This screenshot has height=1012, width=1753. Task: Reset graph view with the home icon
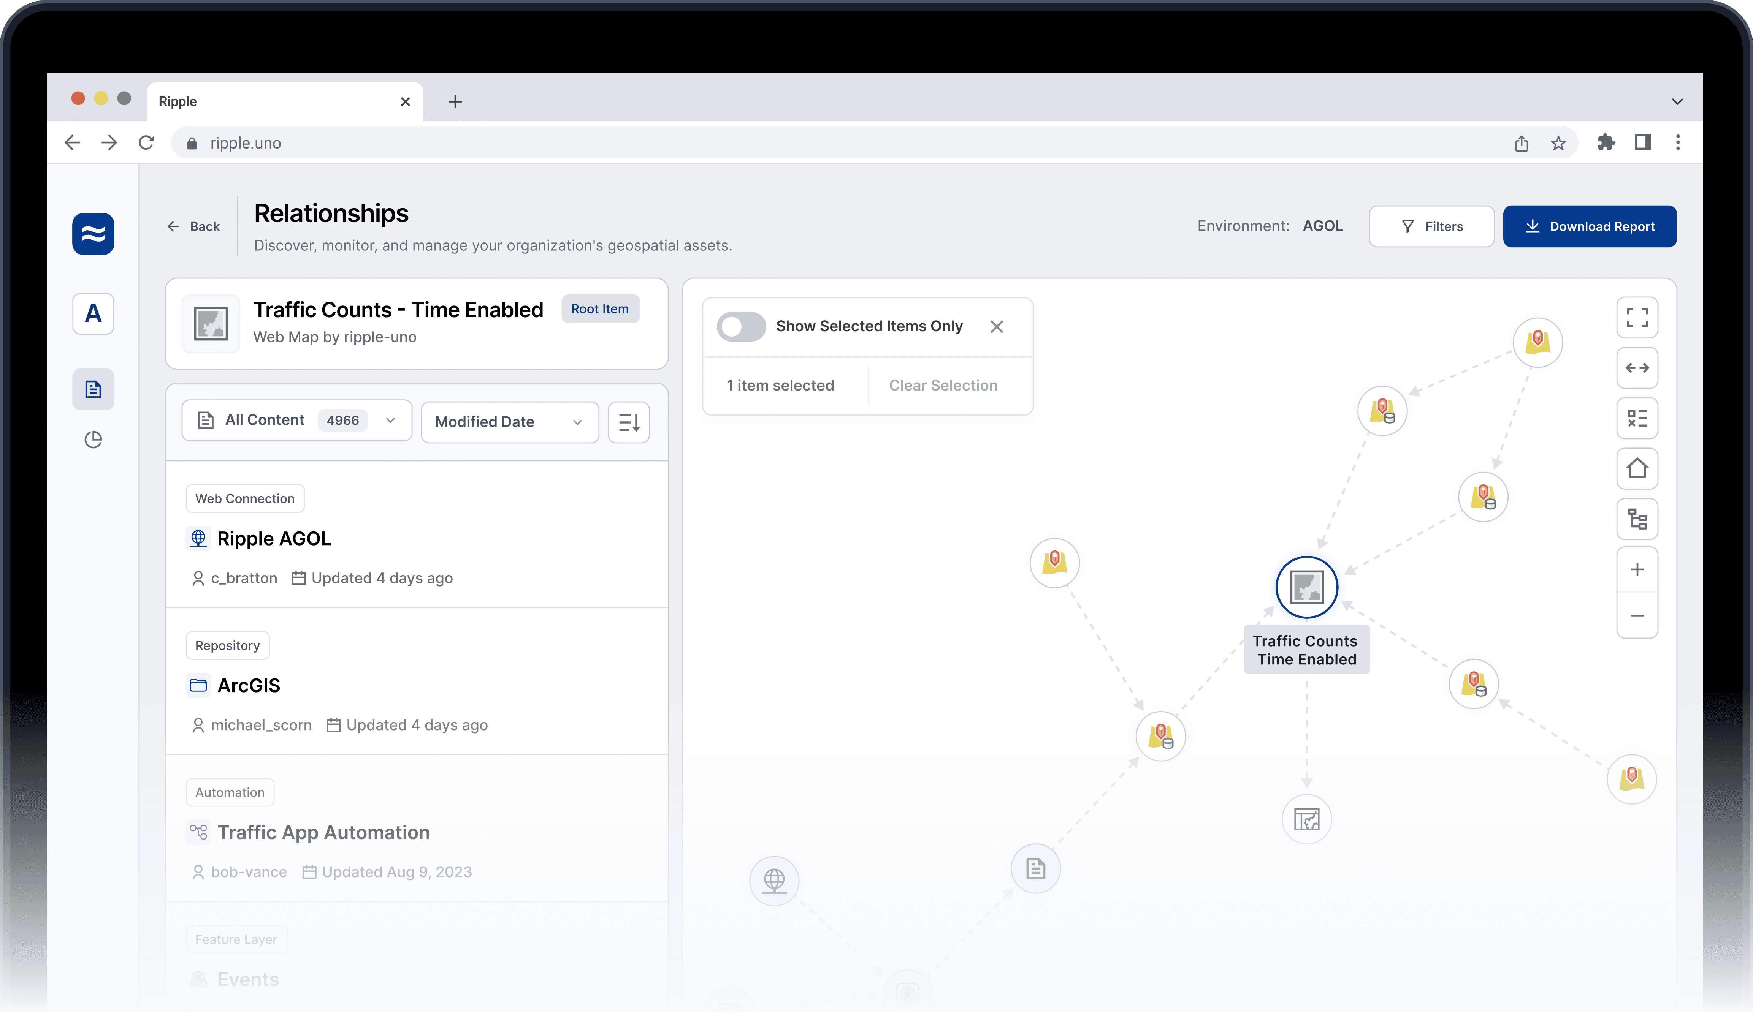tap(1637, 468)
